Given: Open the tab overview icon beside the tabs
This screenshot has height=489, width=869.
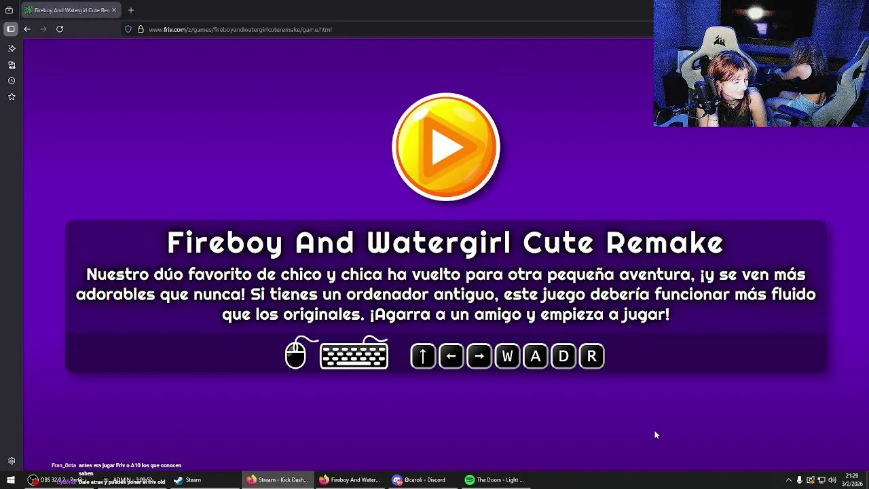Looking at the screenshot, I should click(9, 10).
